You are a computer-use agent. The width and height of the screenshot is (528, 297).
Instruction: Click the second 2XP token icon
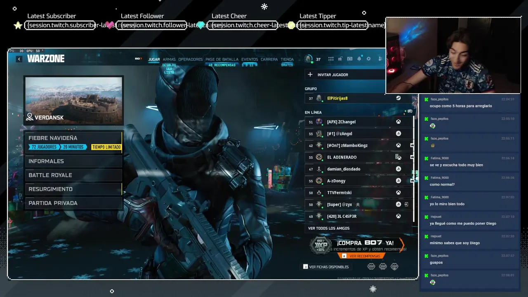pyautogui.click(x=383, y=266)
